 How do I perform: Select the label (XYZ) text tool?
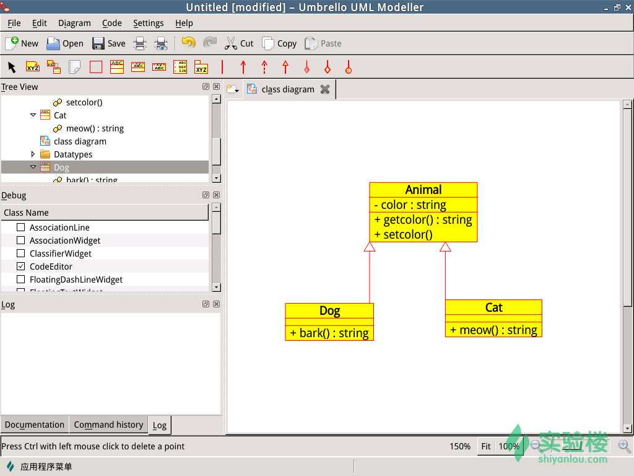[x=33, y=67]
